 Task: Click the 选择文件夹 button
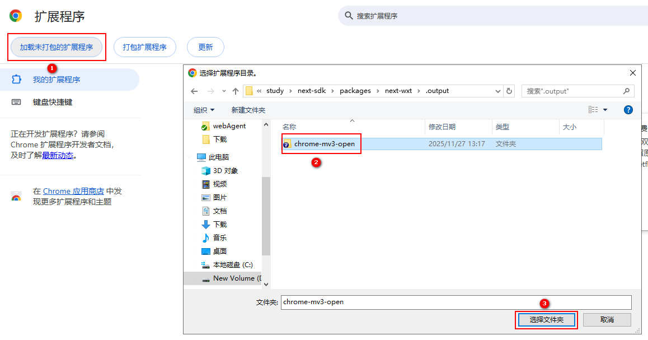pyautogui.click(x=546, y=319)
